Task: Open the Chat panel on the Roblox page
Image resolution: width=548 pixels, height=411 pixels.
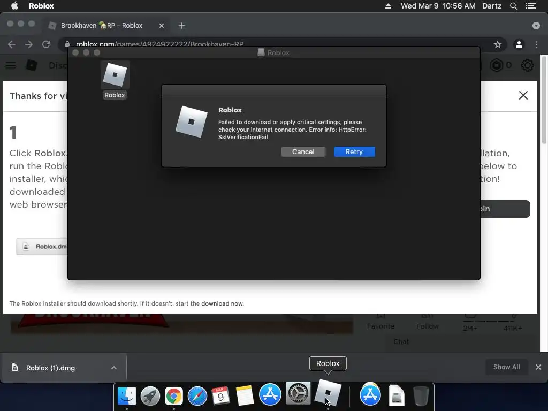Action: click(401, 341)
